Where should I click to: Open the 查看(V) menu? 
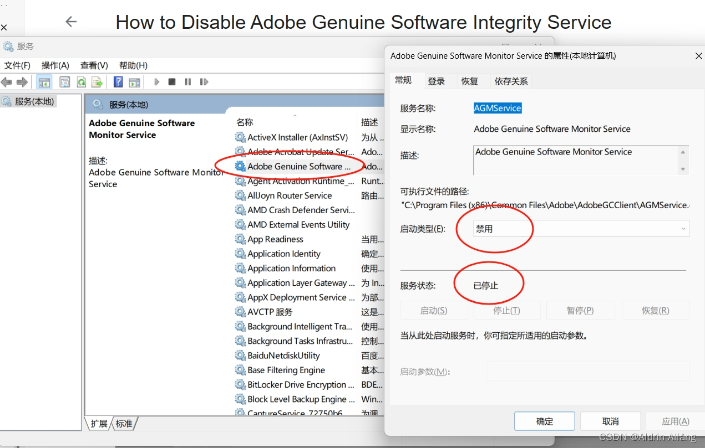pos(94,65)
